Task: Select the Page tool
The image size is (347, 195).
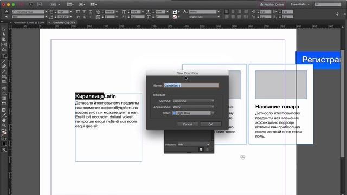Action: (x=4, y=40)
